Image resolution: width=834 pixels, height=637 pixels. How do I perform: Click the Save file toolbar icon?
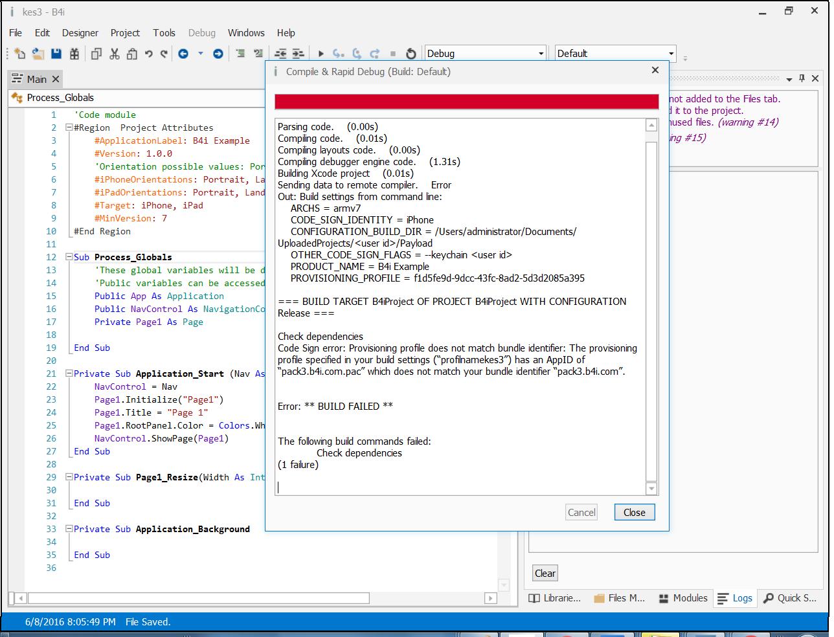56,54
